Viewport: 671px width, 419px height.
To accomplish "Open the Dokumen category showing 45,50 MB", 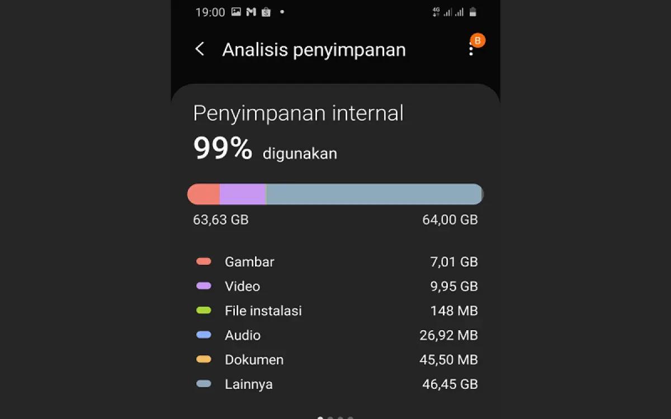I will point(335,360).
